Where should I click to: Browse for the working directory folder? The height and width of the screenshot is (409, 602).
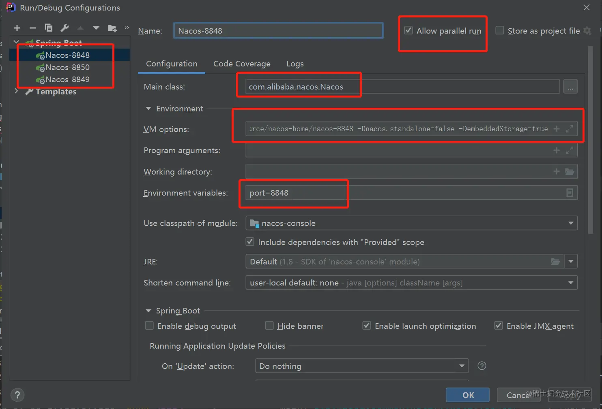tap(570, 172)
